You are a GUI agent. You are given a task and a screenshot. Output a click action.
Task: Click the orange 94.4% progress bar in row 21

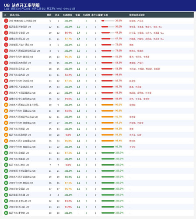pos(108,141)
